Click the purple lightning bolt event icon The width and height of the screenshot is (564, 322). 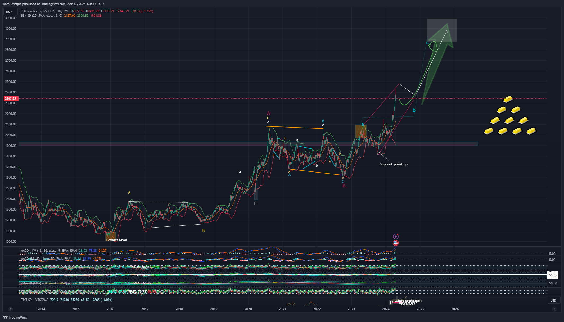[395, 236]
